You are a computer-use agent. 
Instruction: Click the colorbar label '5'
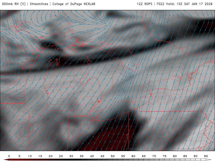(19, 156)
